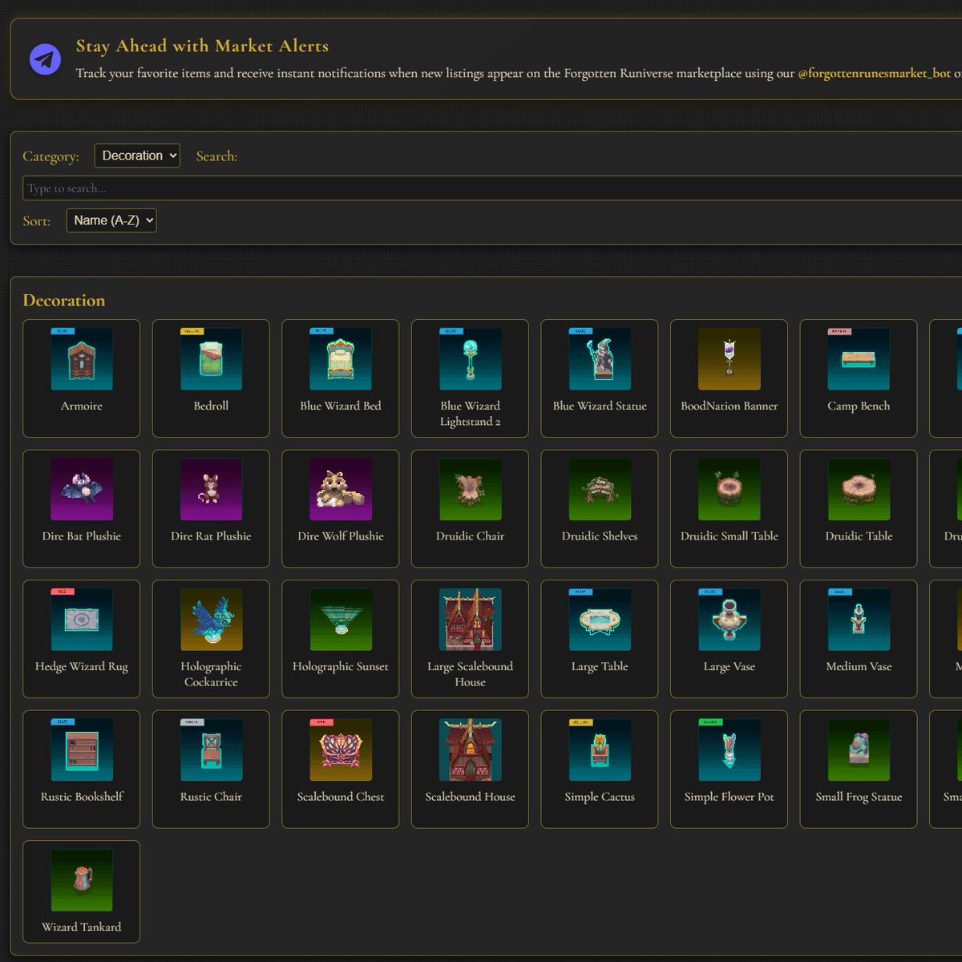Click the Telegram paper plane icon
The height and width of the screenshot is (962, 962).
tap(45, 59)
